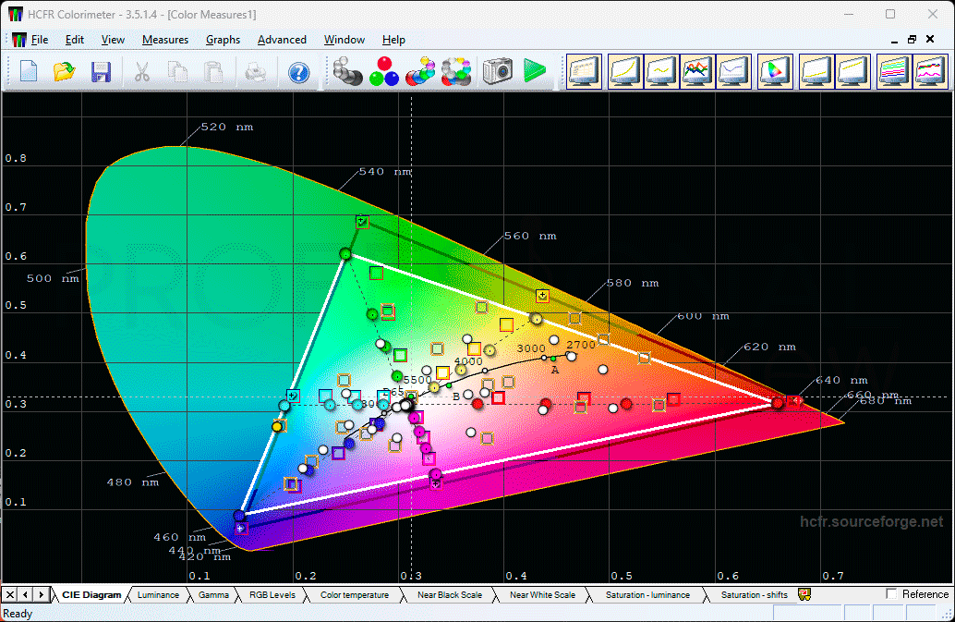
Task: Measure secondaries with multicolor spheres icon
Action: 420,71
